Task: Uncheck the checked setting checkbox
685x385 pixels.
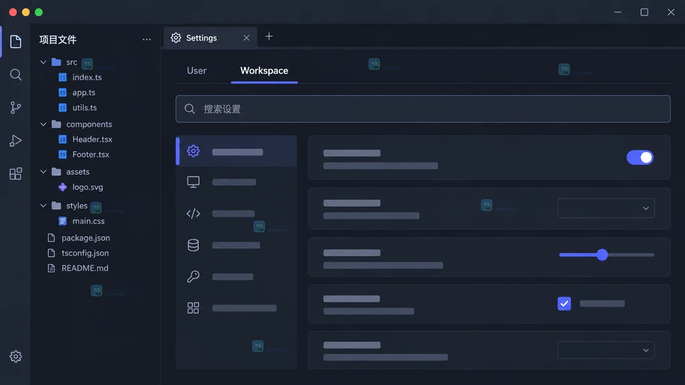Action: 564,303
